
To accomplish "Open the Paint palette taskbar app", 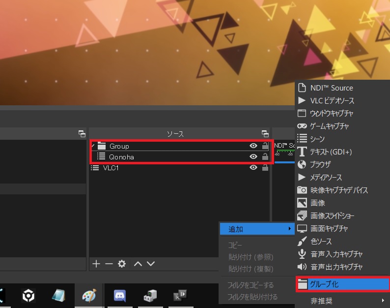I will (x=89, y=296).
